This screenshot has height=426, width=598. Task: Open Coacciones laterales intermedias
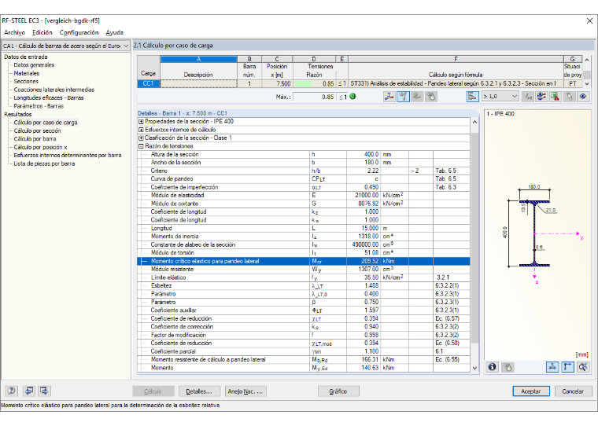tap(54, 90)
